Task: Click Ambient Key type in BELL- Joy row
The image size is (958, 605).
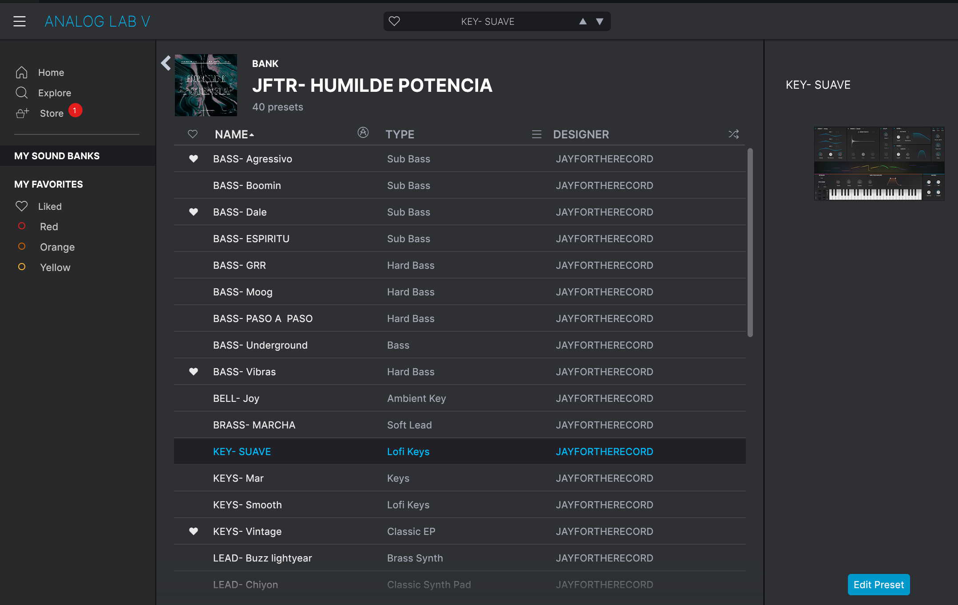Action: pyautogui.click(x=416, y=398)
